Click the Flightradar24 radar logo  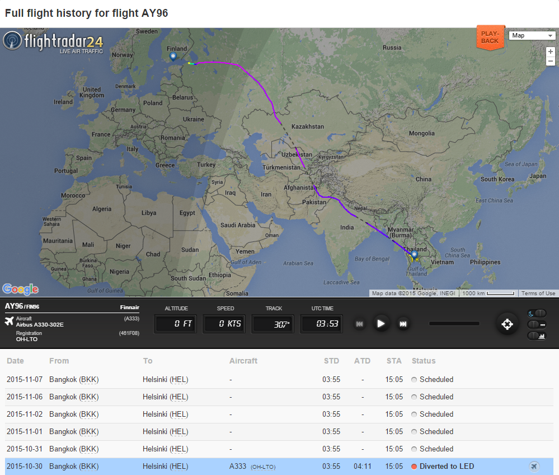pyautogui.click(x=12, y=41)
